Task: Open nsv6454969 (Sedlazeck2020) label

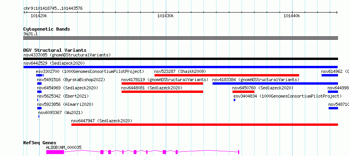Action: coord(67,88)
